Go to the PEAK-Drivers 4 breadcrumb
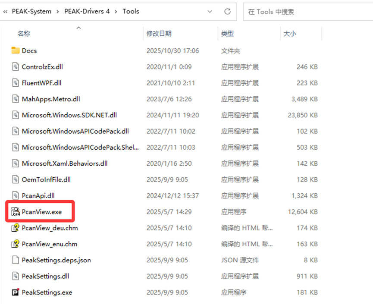 point(87,11)
